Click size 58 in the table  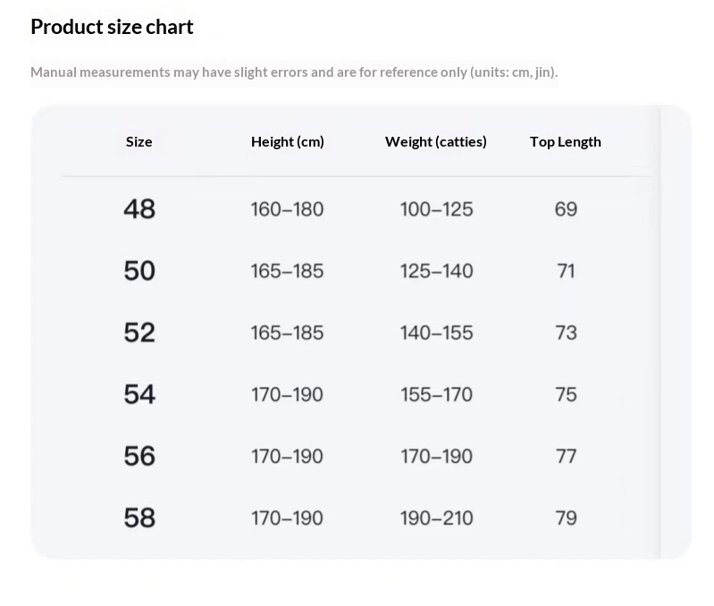pyautogui.click(x=139, y=518)
